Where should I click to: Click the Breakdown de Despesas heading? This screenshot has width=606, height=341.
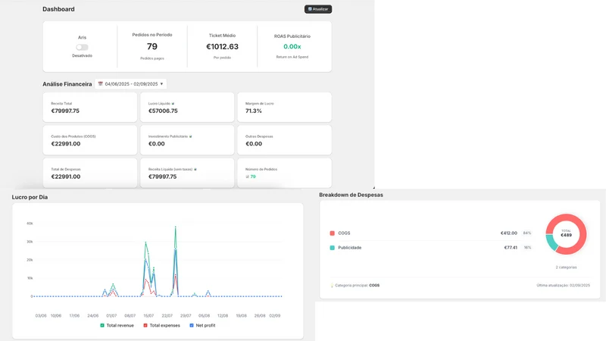351,195
